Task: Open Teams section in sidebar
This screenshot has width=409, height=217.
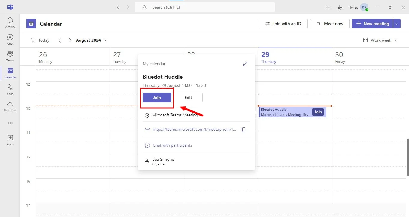Action: (10, 56)
